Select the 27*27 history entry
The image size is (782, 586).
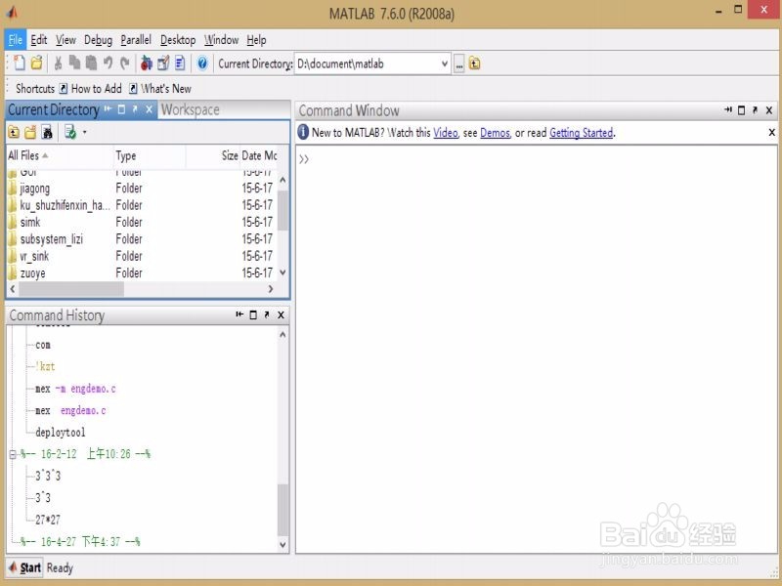click(48, 520)
